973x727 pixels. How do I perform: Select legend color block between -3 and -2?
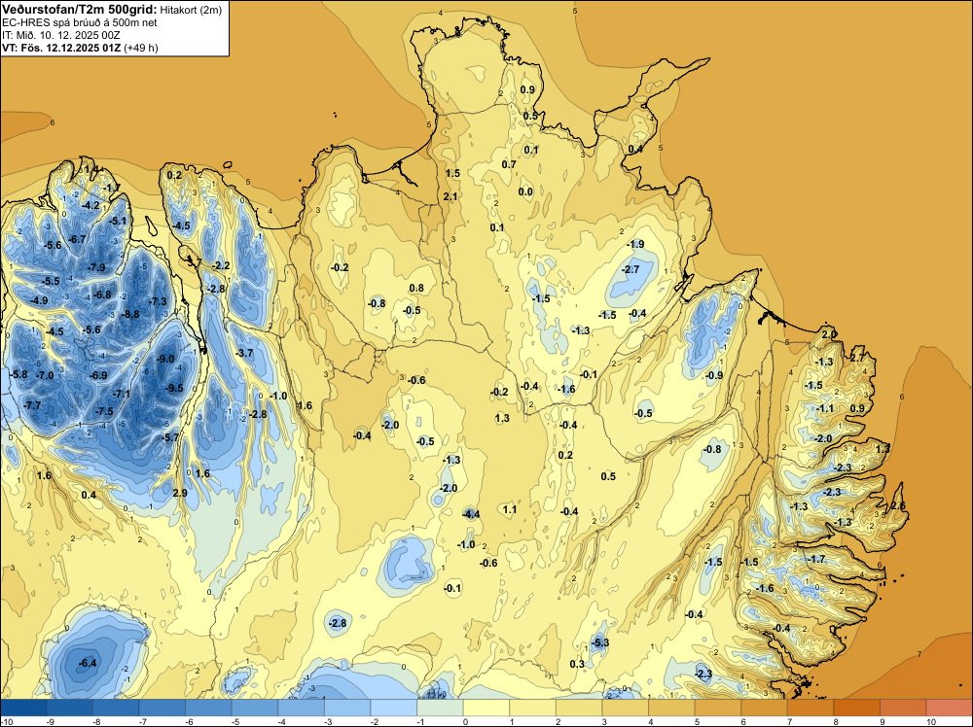tap(347, 708)
